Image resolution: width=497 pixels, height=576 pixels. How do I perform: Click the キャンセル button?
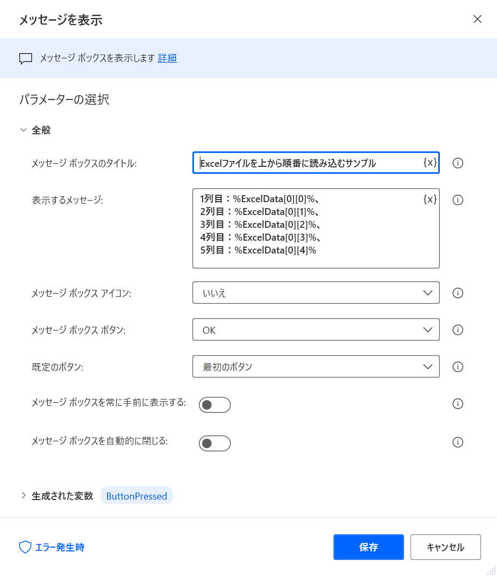pos(446,547)
